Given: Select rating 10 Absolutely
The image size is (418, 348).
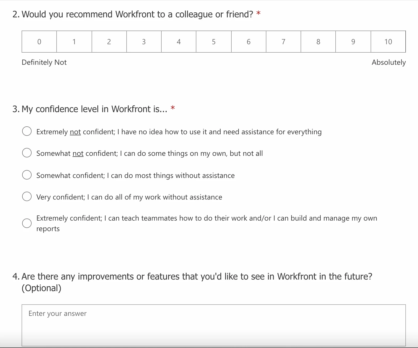Looking at the screenshot, I should click(388, 42).
